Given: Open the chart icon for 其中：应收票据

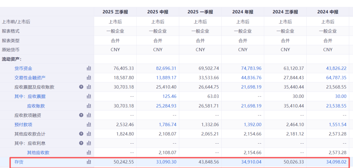Looking at the screenshot, I should pyautogui.click(x=89, y=97).
